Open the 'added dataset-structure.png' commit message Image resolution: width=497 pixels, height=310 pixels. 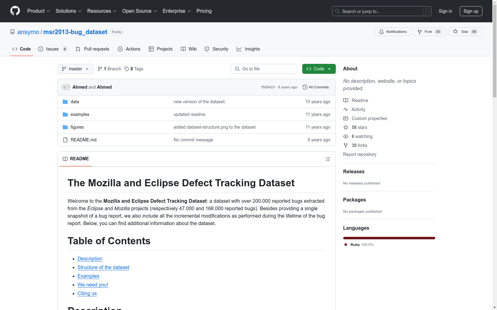tap(215, 127)
